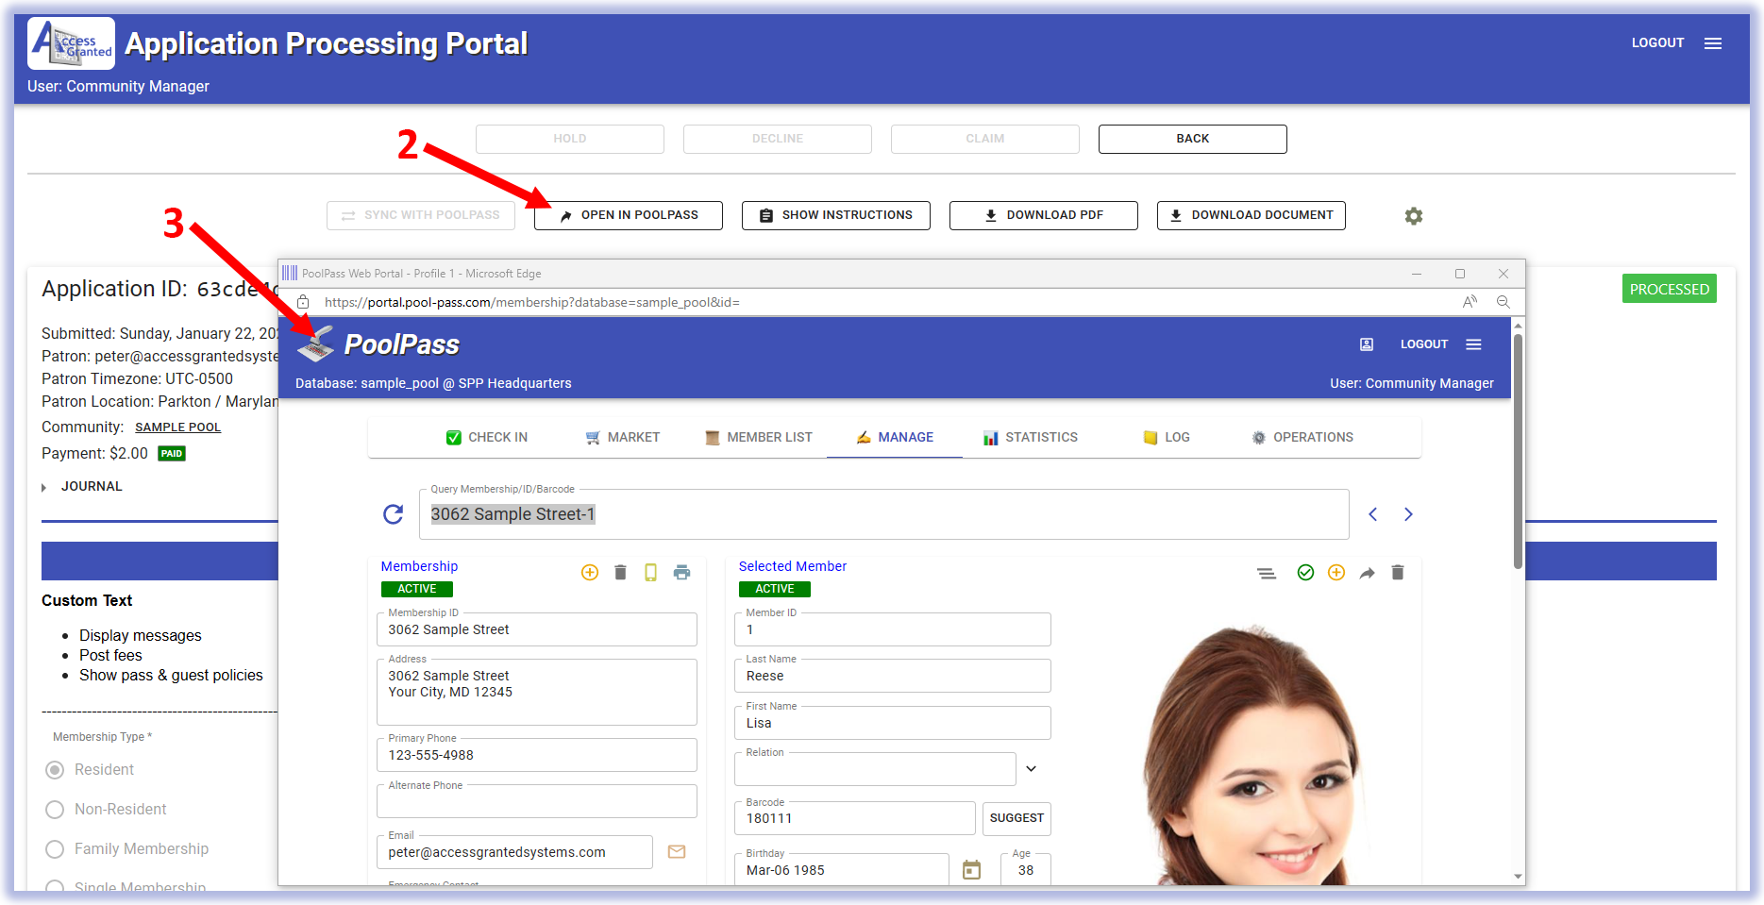Screen dimensions: 1764x905
Task: Click LOGOUT in Application Processing Portal header
Action: [x=1657, y=43]
